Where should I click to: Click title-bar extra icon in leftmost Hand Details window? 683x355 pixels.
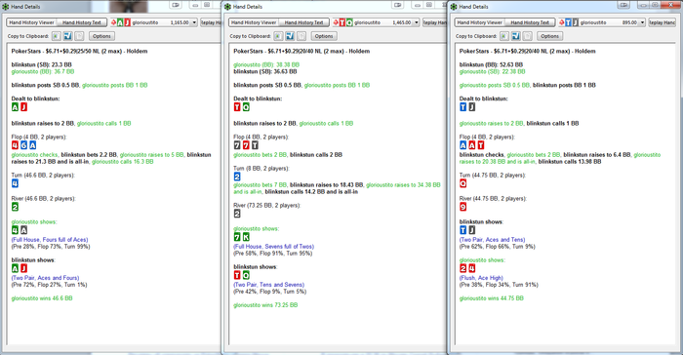tap(176, 5)
